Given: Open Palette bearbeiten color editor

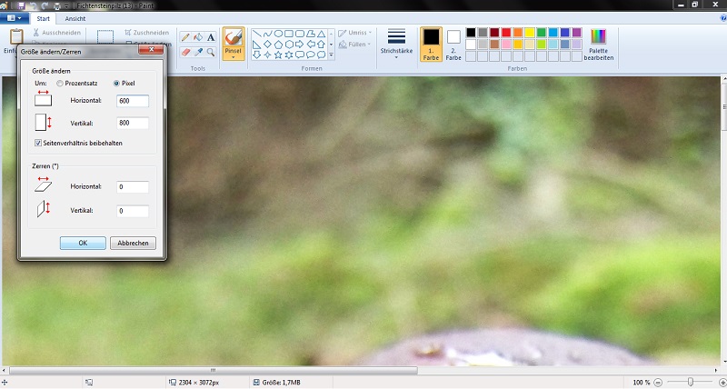Looking at the screenshot, I should coord(598,44).
